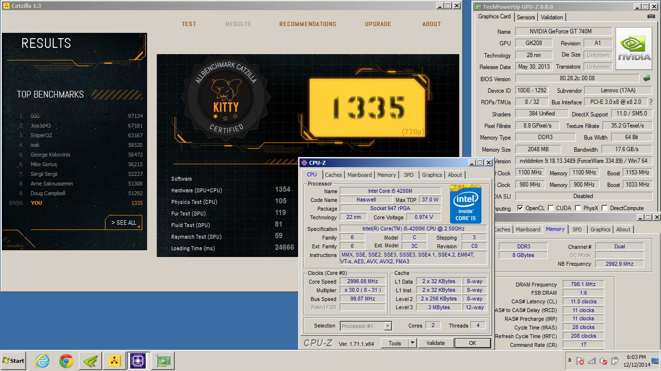Image resolution: width=661 pixels, height=371 pixels.
Task: Open the Tools dropdown arrow in CPU-Z
Action: point(412,343)
